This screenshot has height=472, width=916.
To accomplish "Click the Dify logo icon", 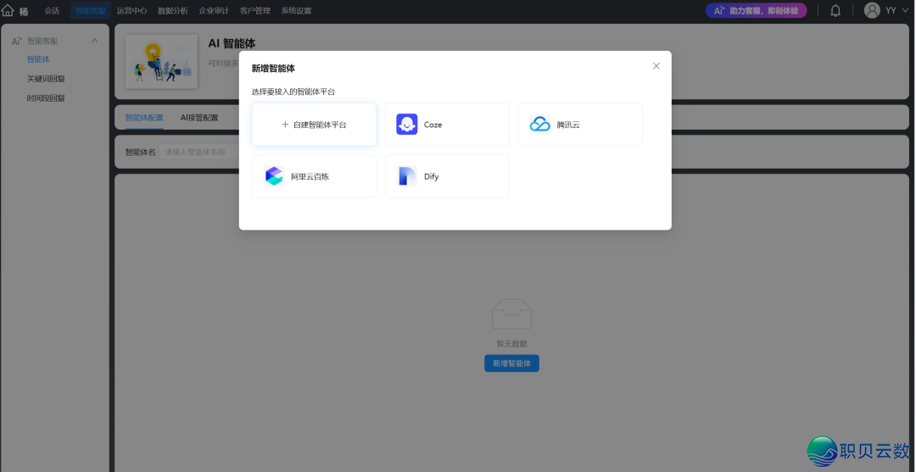I will [x=406, y=176].
